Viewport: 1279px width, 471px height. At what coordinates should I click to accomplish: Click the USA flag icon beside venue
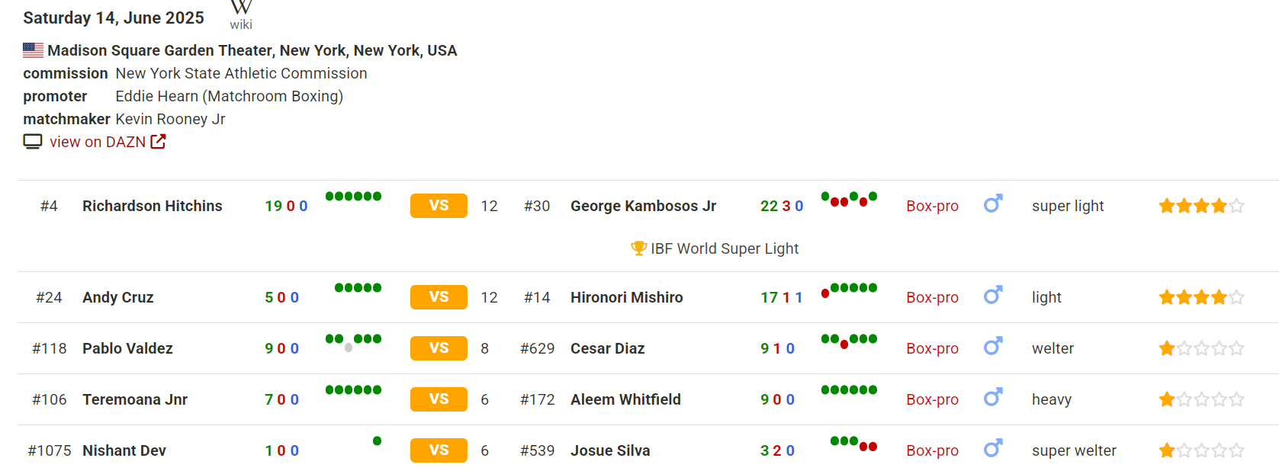point(33,50)
